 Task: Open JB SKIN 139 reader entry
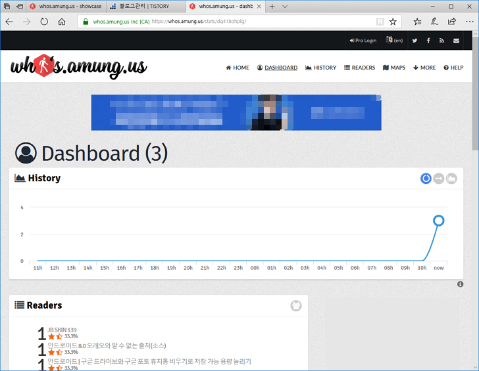click(62, 330)
